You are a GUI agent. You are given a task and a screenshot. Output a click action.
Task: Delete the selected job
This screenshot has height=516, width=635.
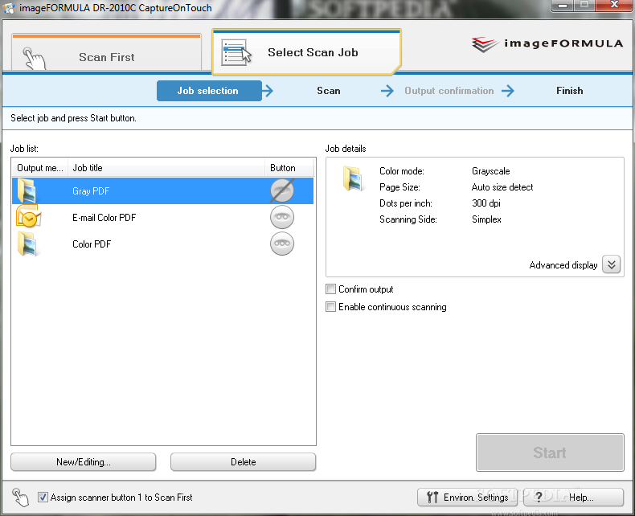243,461
